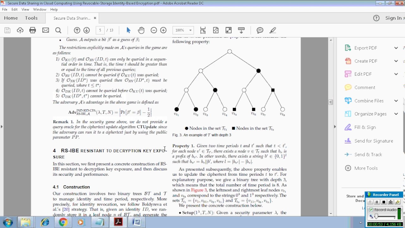This screenshot has height=228, width=405.
Task: Go to previous page arrow
Action: (77, 30)
